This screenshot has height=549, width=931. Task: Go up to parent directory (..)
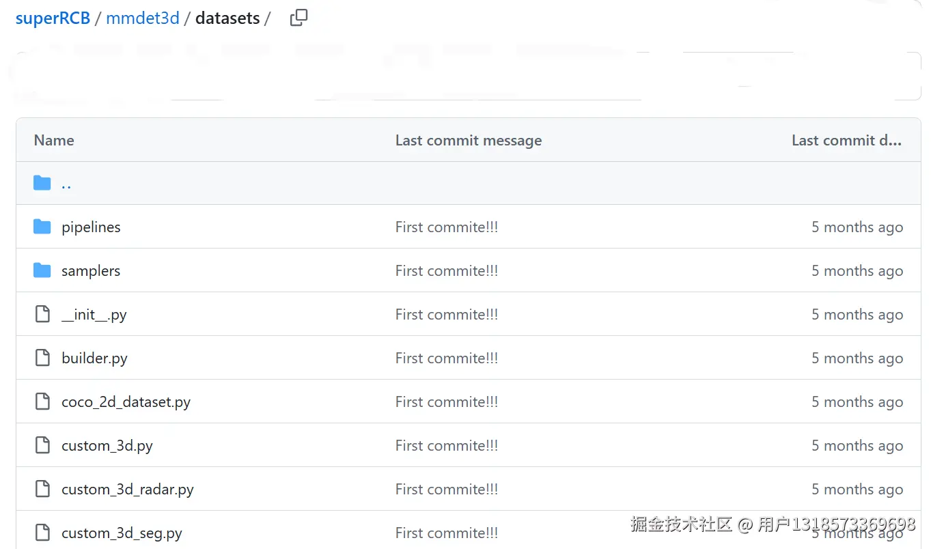[66, 184]
